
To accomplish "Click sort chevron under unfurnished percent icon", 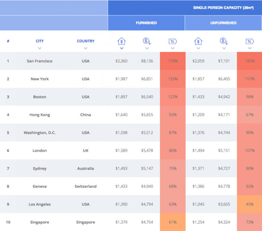I will (x=250, y=48).
